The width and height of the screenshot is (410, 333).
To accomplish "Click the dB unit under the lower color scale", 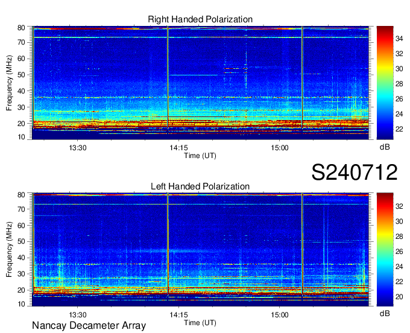I will pyautogui.click(x=385, y=314).
